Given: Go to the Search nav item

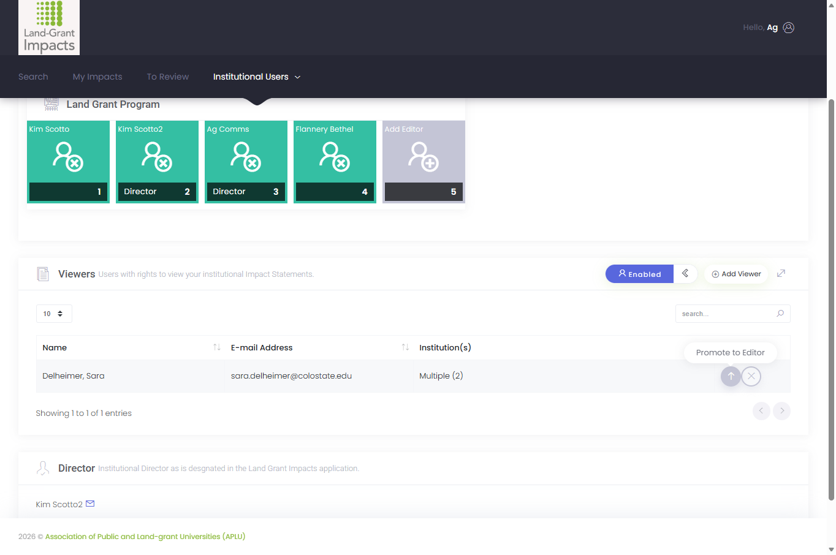Looking at the screenshot, I should coord(33,77).
